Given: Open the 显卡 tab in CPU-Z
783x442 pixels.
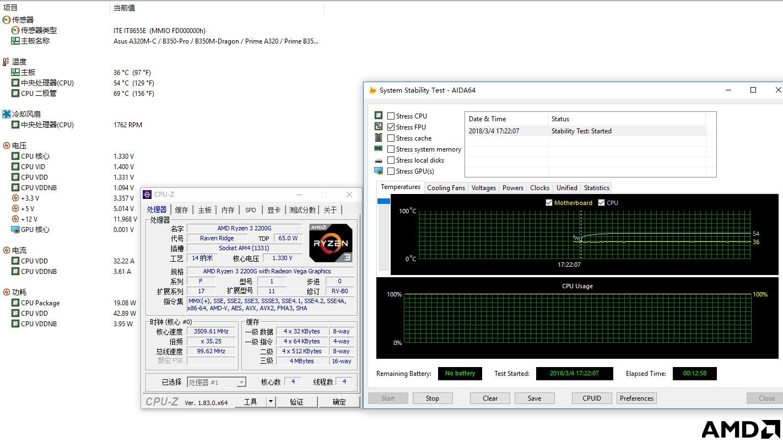Looking at the screenshot, I should tap(274, 210).
